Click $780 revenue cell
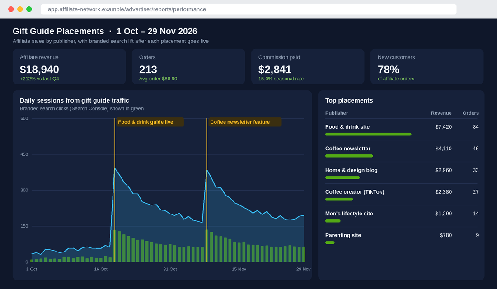This screenshot has width=497, height=289. (445, 235)
